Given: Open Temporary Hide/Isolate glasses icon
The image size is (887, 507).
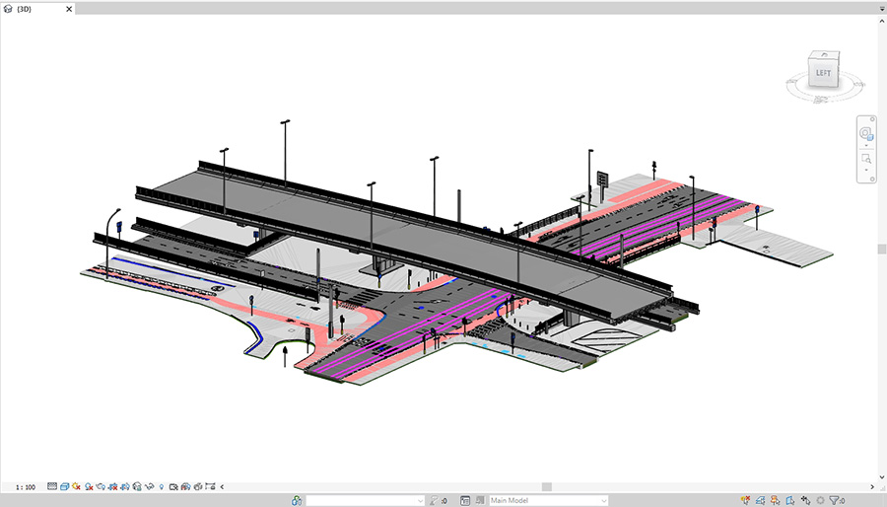Looking at the screenshot, I should (150, 486).
